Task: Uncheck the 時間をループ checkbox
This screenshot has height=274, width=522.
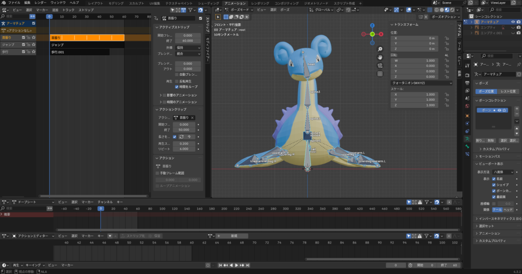Action: (x=177, y=87)
